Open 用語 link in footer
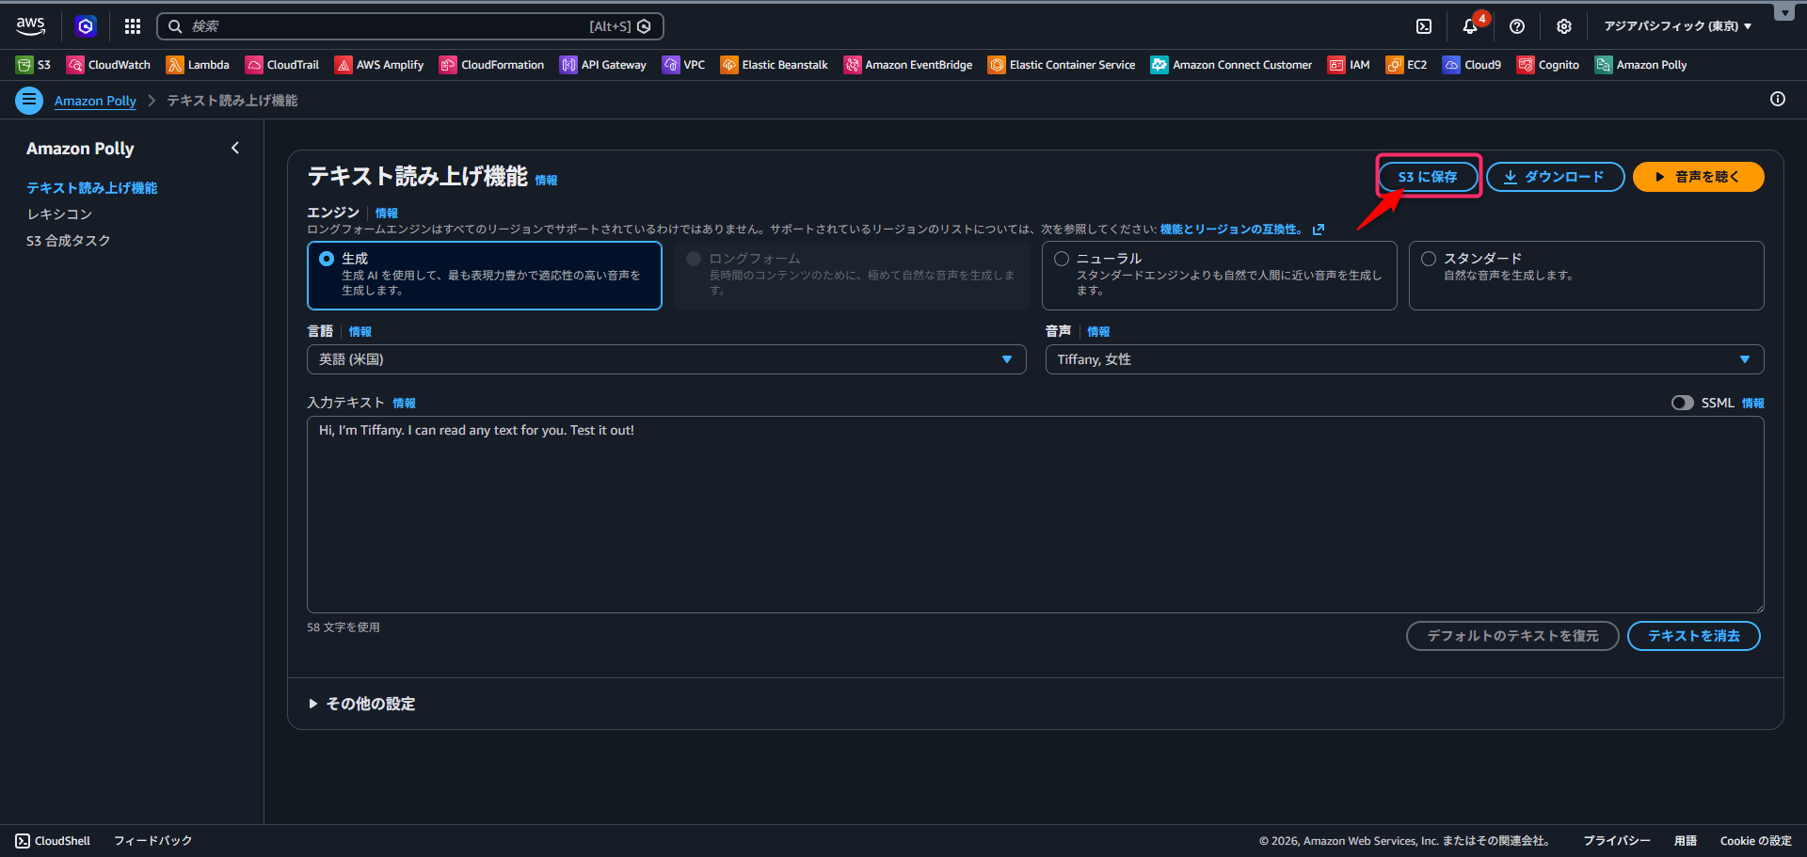Viewport: 1807px width, 857px height. (1686, 841)
